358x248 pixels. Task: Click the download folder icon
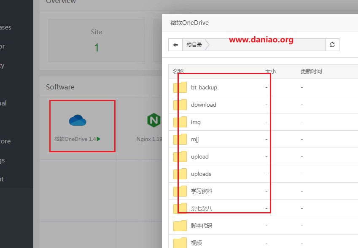(180, 105)
